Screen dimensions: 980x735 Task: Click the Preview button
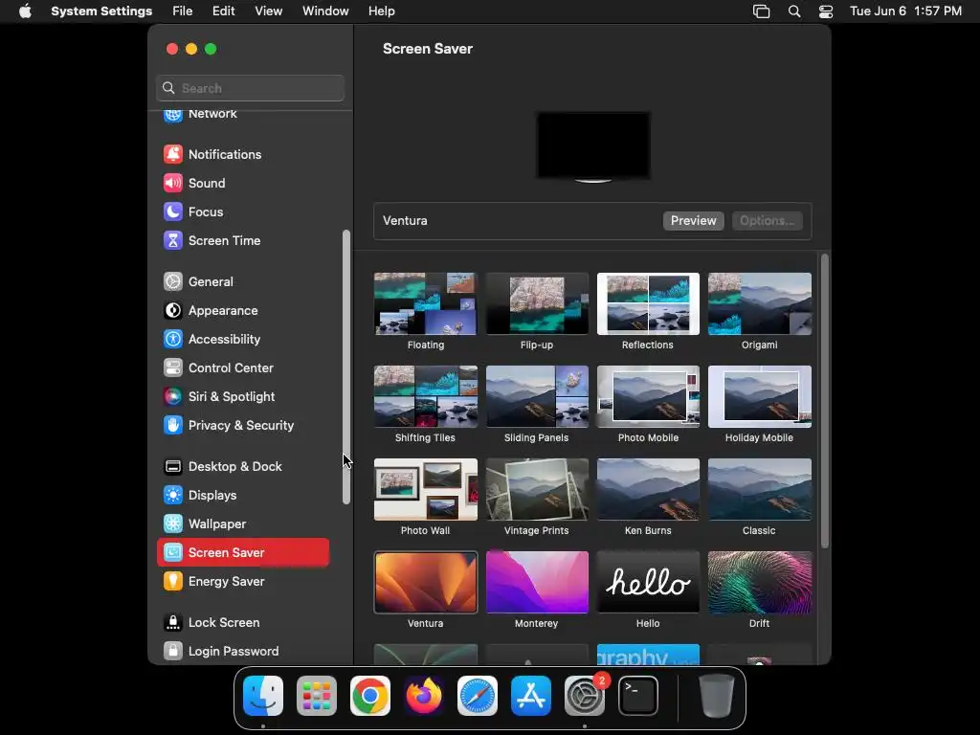[693, 221]
